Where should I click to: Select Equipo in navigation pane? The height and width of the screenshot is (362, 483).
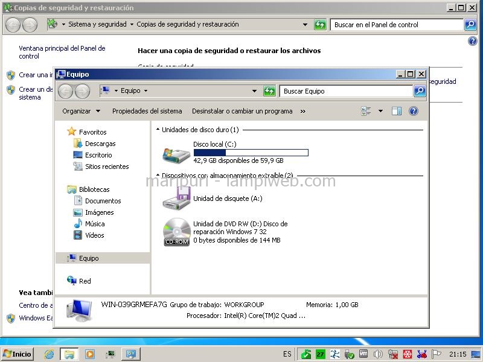pyautogui.click(x=103, y=258)
